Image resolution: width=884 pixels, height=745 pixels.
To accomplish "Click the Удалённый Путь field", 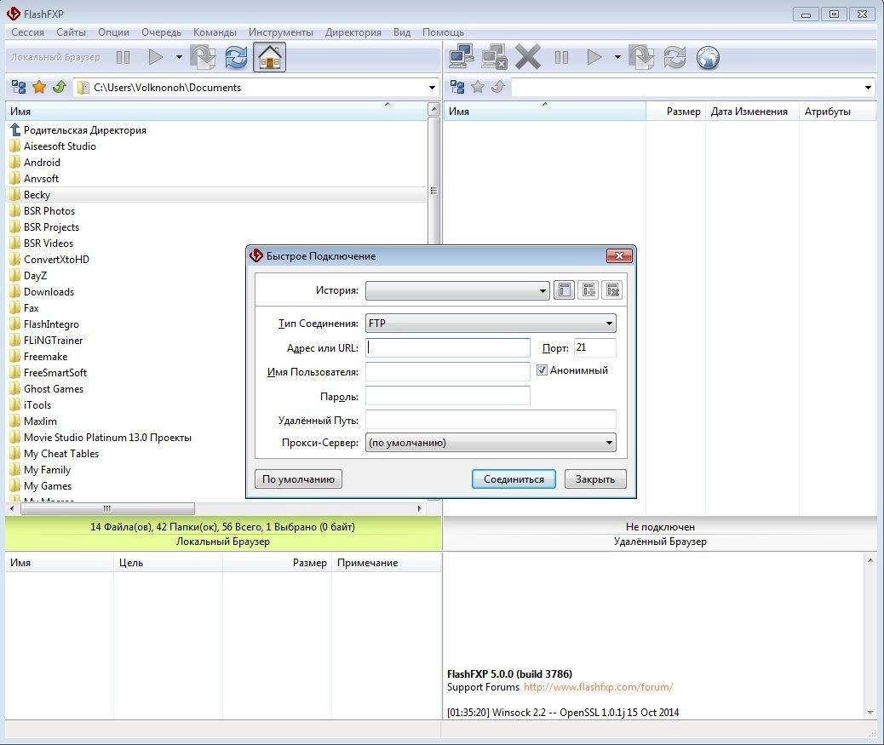I will tap(491, 420).
